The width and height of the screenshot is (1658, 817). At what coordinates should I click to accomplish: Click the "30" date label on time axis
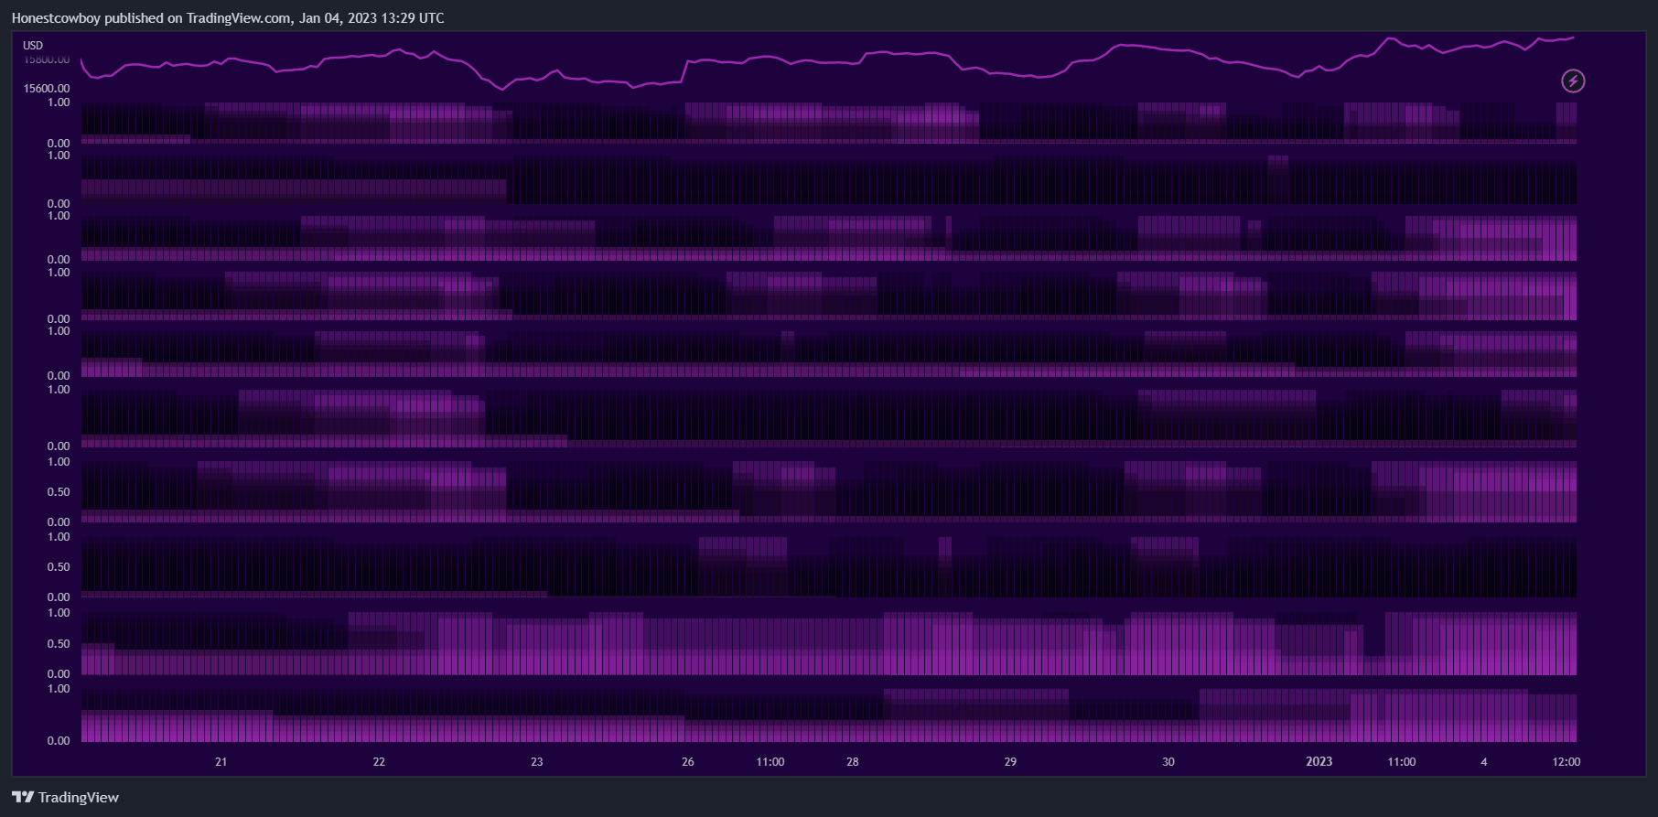(1168, 762)
